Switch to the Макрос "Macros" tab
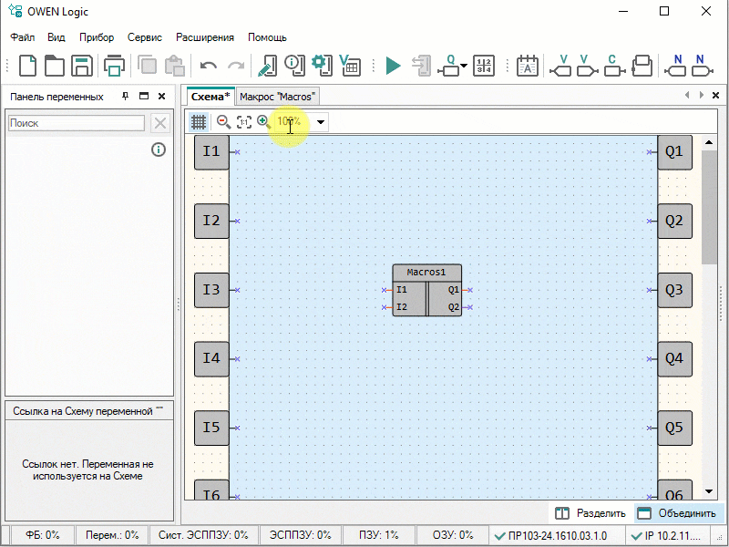729x547 pixels. pyautogui.click(x=277, y=97)
